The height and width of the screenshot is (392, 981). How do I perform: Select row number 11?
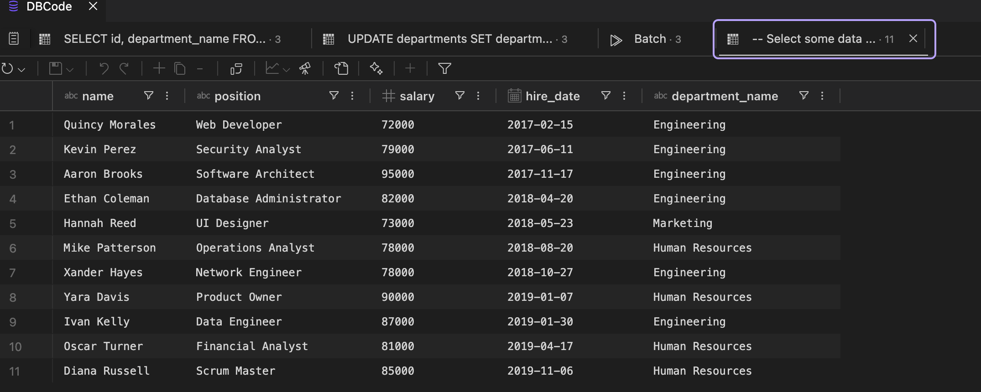click(x=15, y=371)
